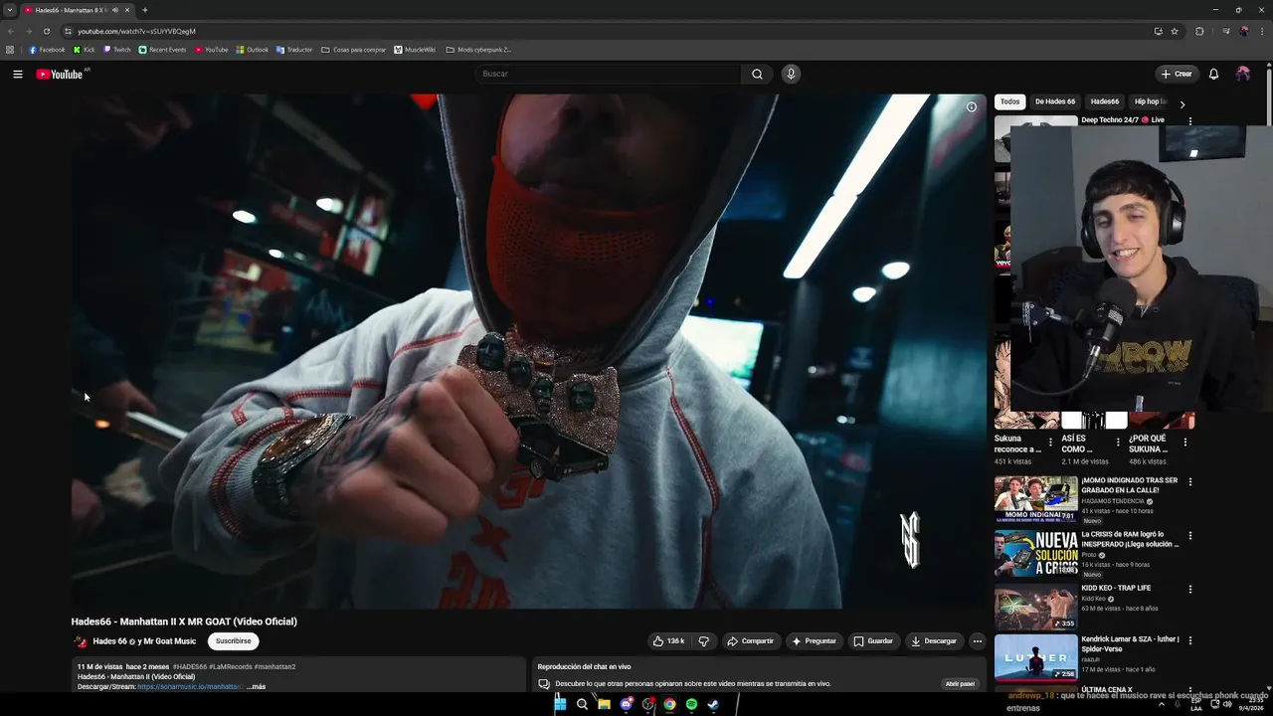Open the Recent Events bookmark
Screen dimensions: 1273x716
coord(162,50)
